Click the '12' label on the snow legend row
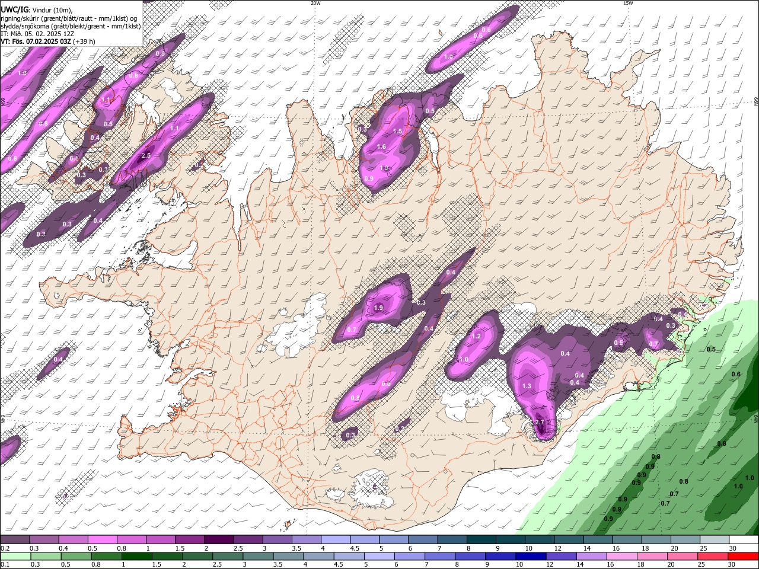 558,548
